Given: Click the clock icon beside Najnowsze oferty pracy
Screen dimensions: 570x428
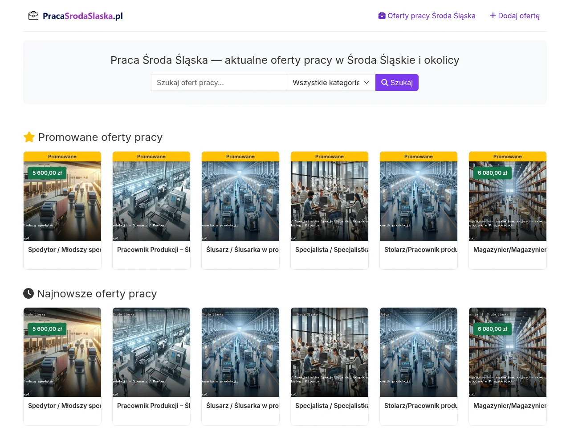Looking at the screenshot, I should pos(28,293).
